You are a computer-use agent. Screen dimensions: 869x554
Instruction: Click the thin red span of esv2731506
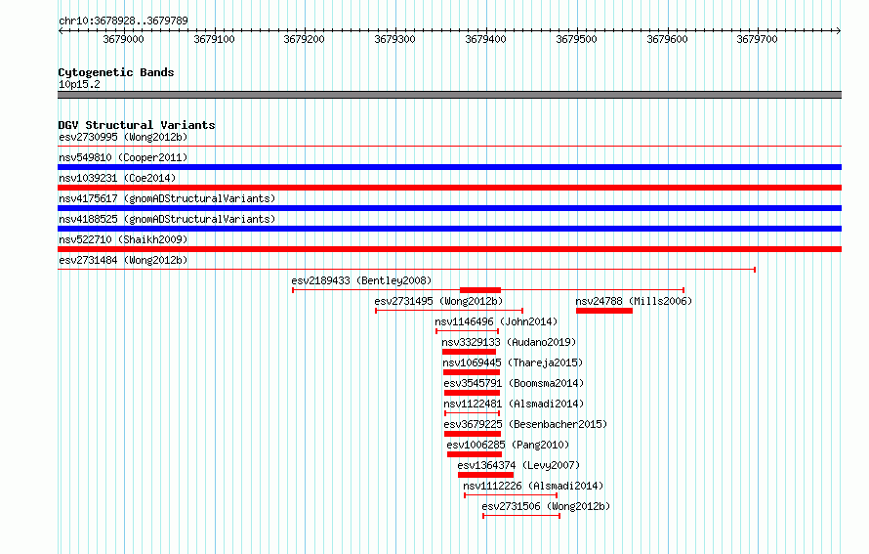521,516
